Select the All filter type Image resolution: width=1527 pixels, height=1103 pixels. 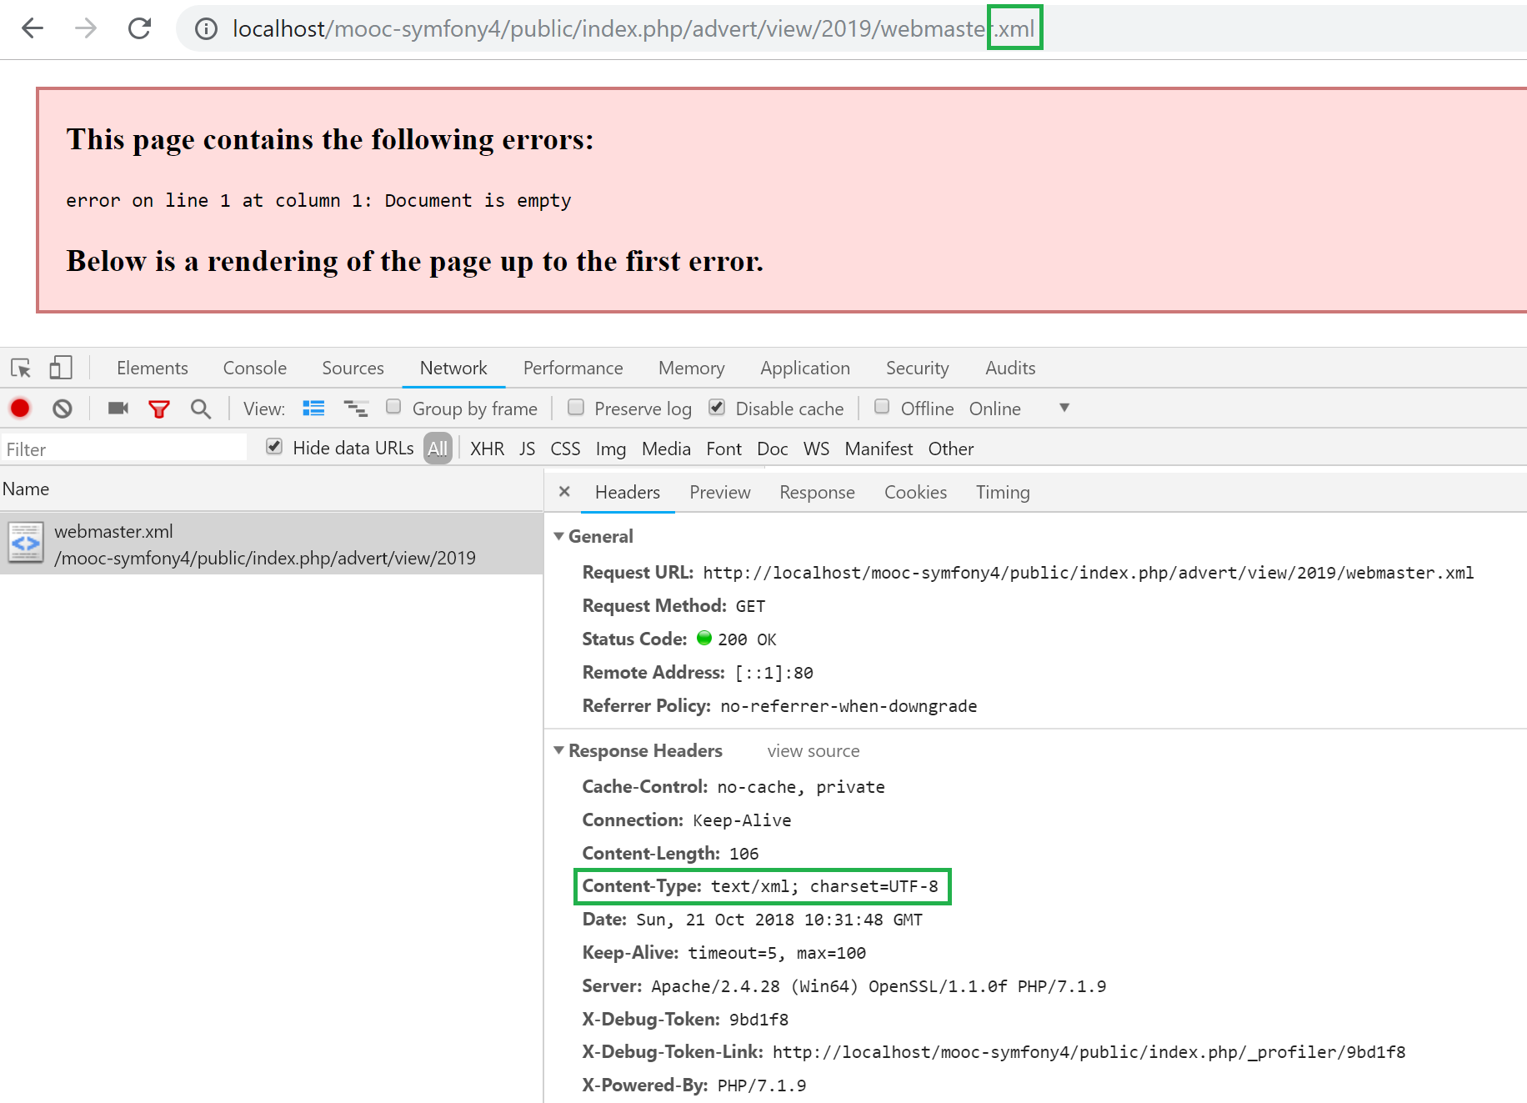tap(438, 449)
